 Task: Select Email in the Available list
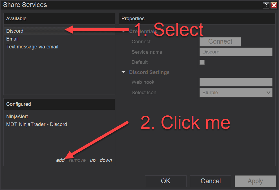tap(59, 39)
